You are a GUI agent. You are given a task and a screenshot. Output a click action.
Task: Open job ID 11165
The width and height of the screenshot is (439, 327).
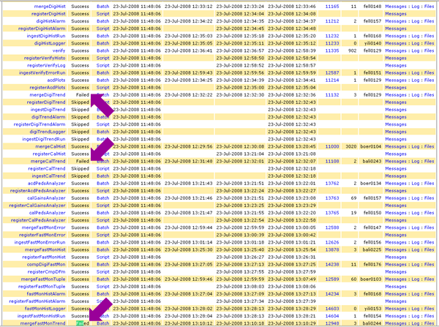point(332,6)
